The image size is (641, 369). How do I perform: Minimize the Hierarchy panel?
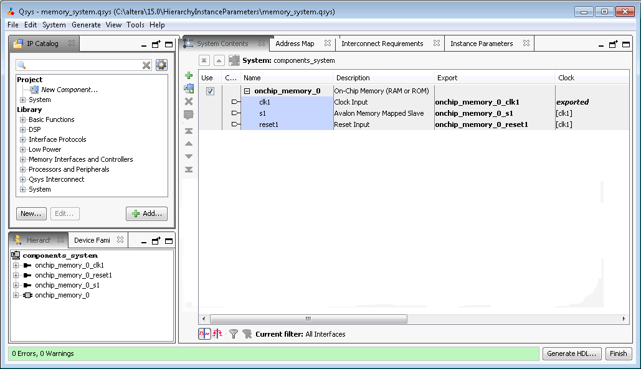click(x=143, y=241)
